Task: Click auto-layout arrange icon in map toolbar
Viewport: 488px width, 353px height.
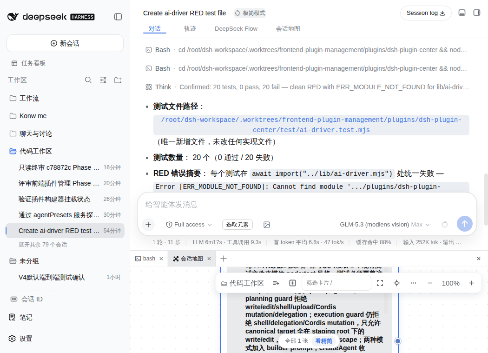Action: pos(276,283)
